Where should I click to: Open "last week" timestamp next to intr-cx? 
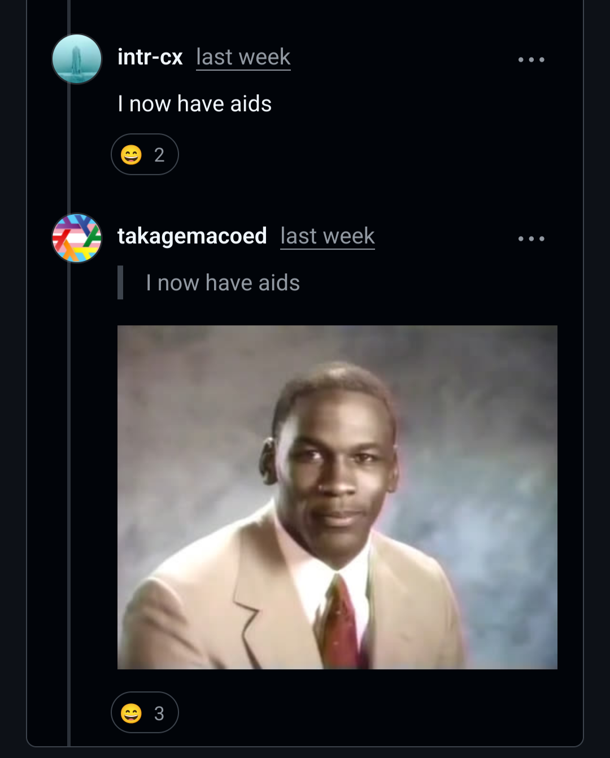[243, 57]
